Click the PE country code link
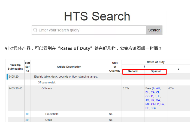This screenshot has width=196, height=129. click(x=147, y=108)
